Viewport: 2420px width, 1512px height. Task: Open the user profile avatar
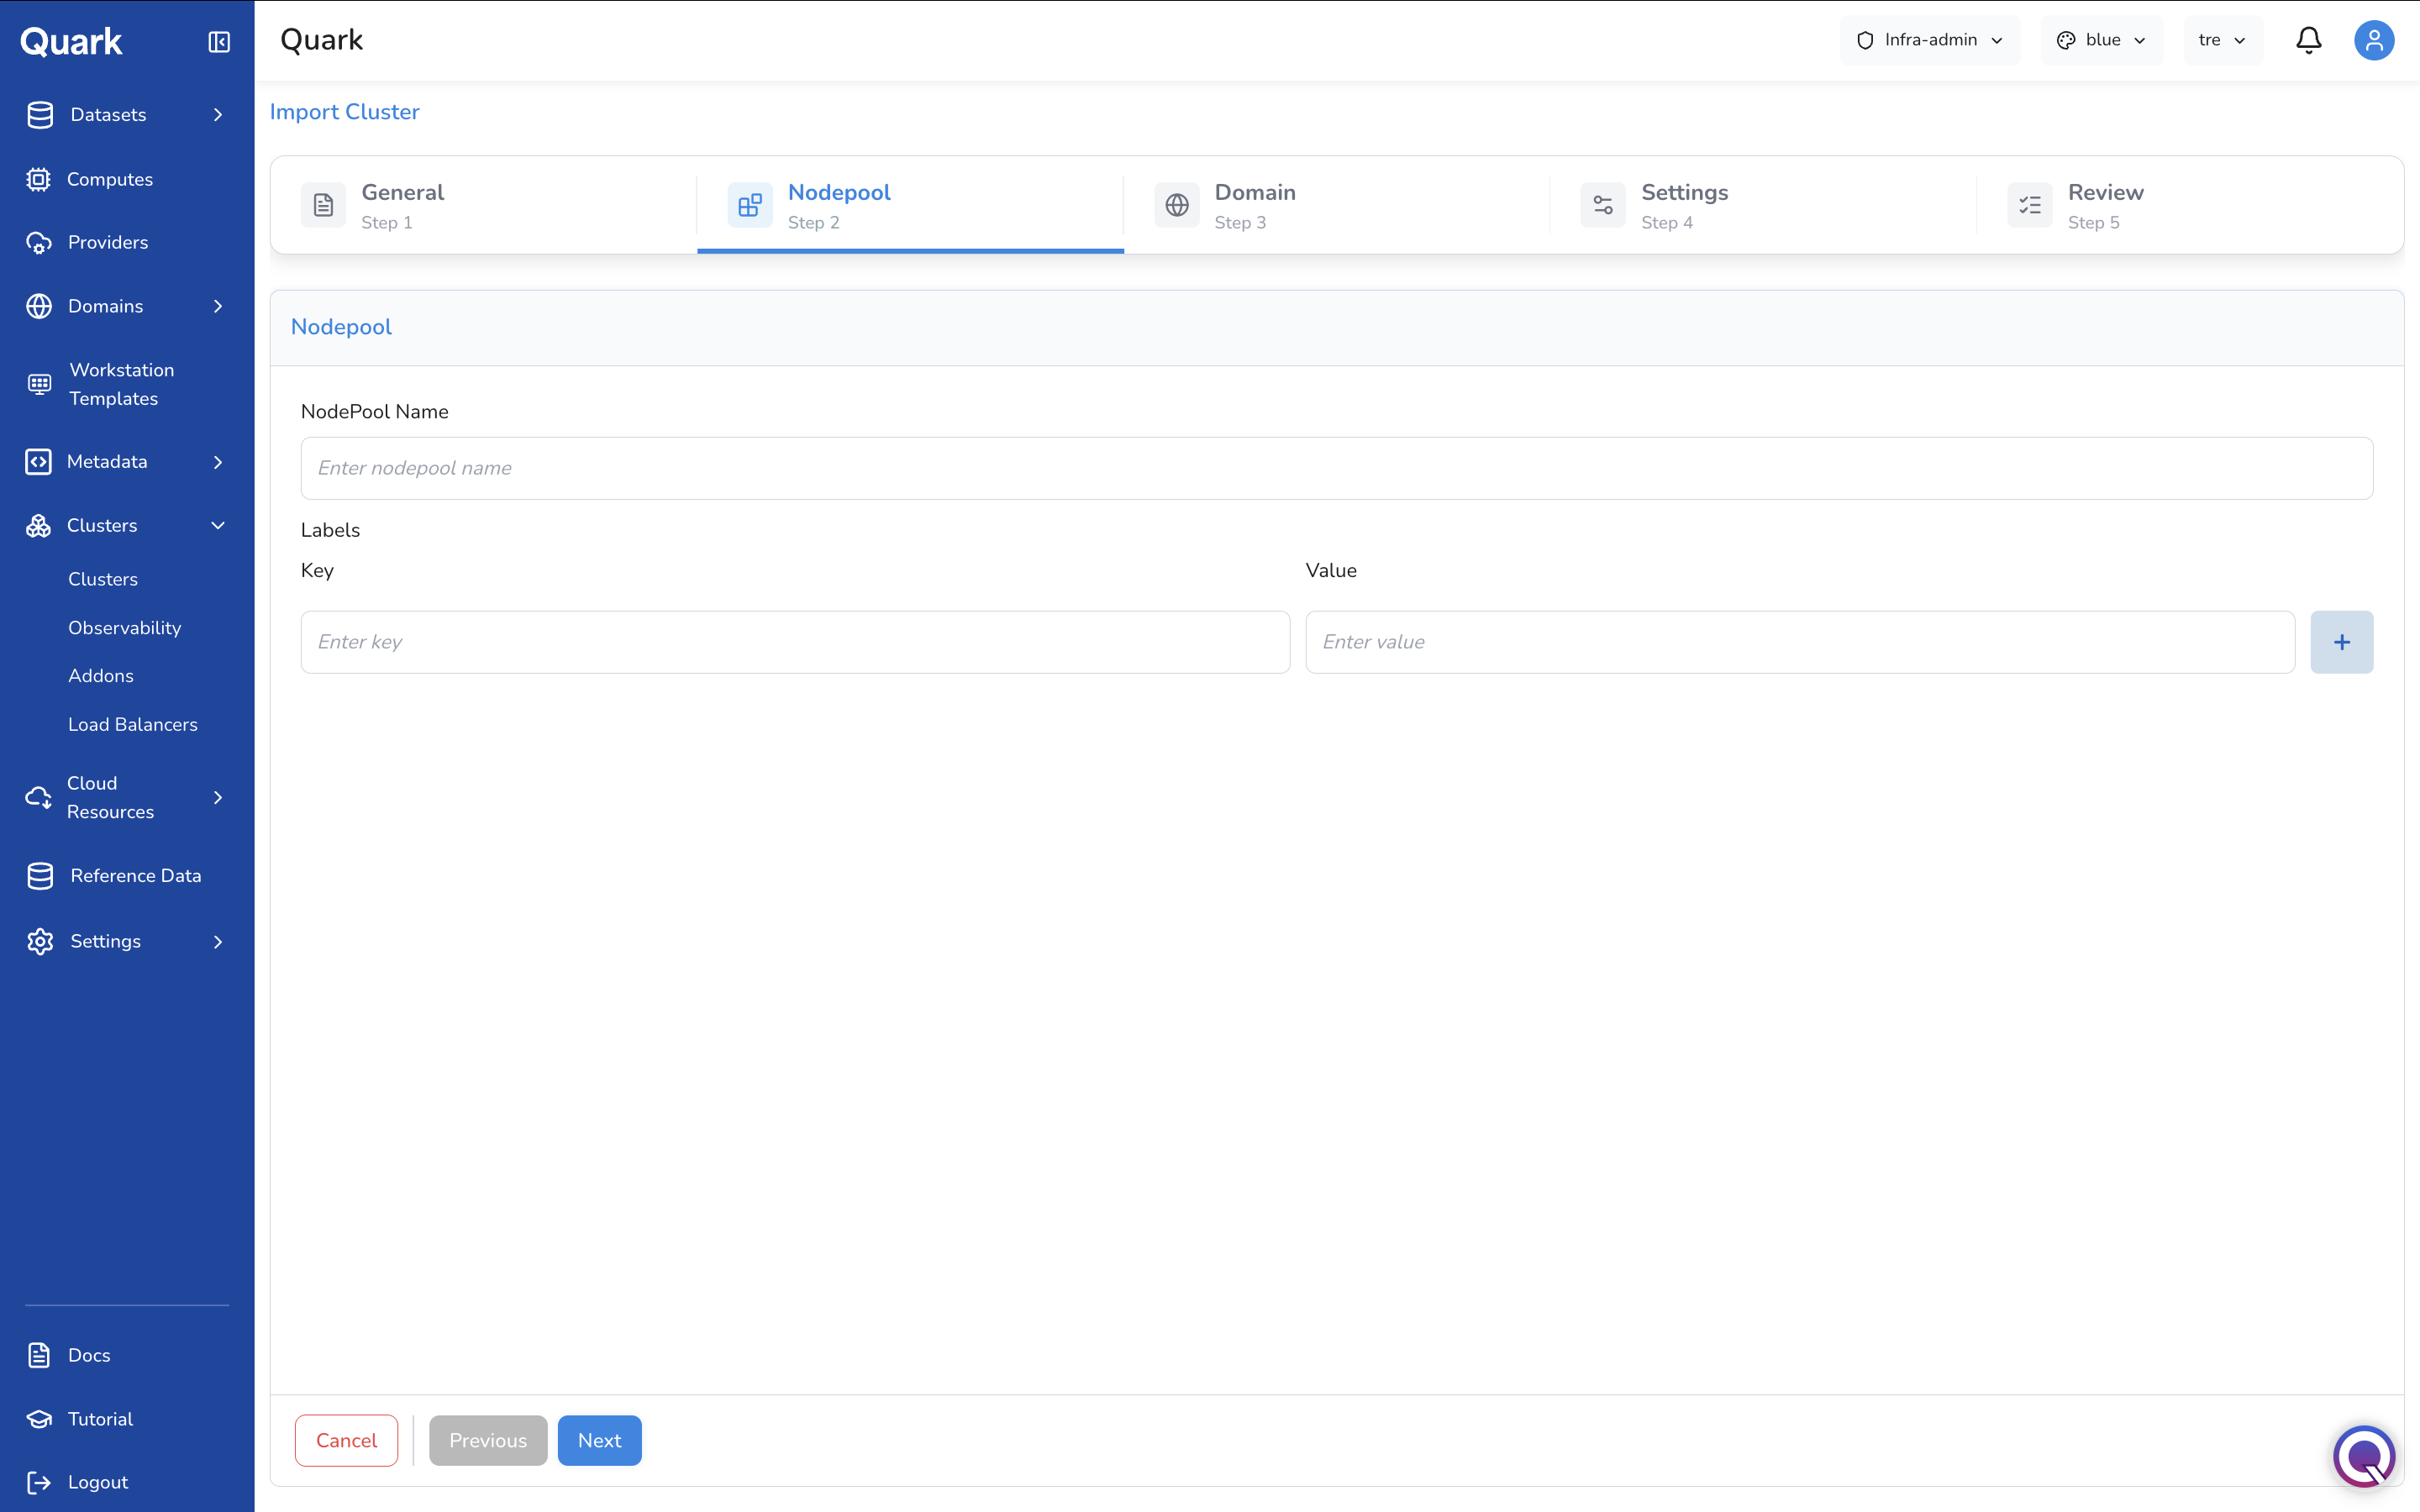click(x=2374, y=40)
